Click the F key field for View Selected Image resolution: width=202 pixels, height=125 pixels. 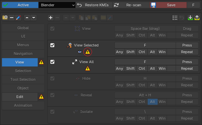(145, 45)
